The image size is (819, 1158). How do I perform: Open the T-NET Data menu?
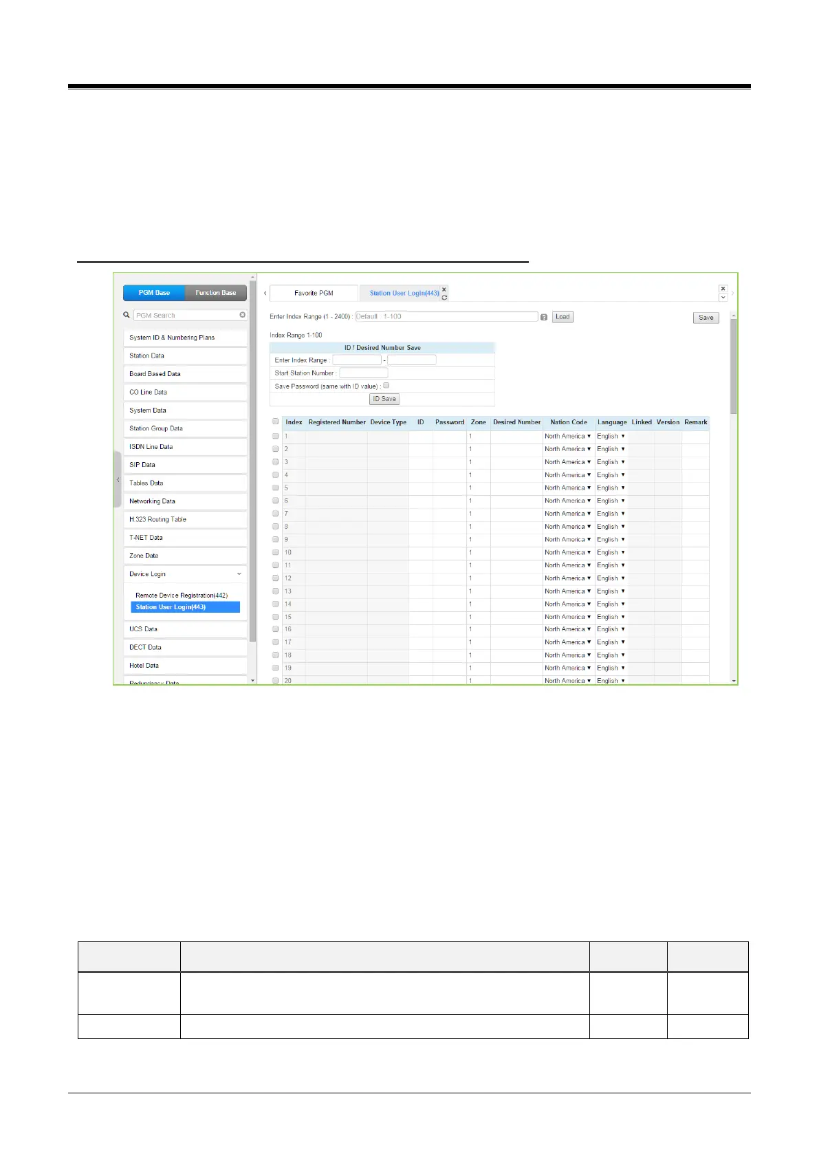pos(185,538)
